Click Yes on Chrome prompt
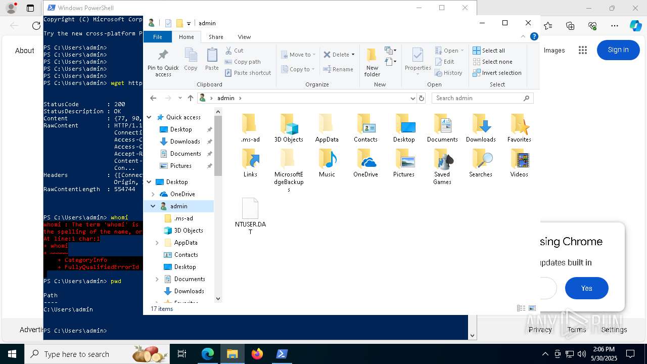Image resolution: width=647 pixels, height=364 pixels. [x=586, y=288]
